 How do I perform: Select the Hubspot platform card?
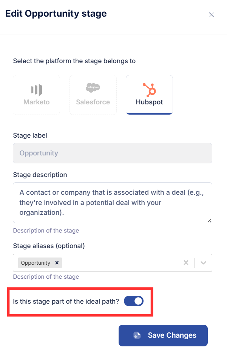click(x=149, y=95)
